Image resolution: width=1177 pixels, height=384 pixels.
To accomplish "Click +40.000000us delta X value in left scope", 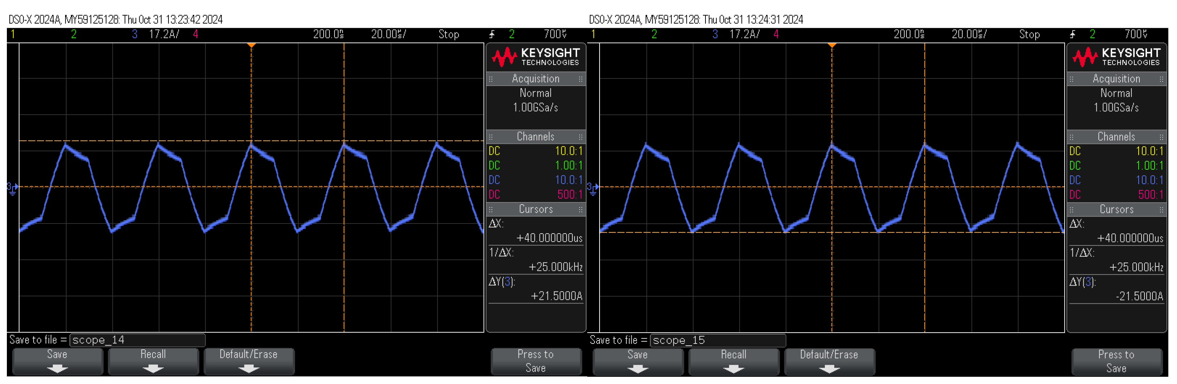I will pyautogui.click(x=550, y=238).
